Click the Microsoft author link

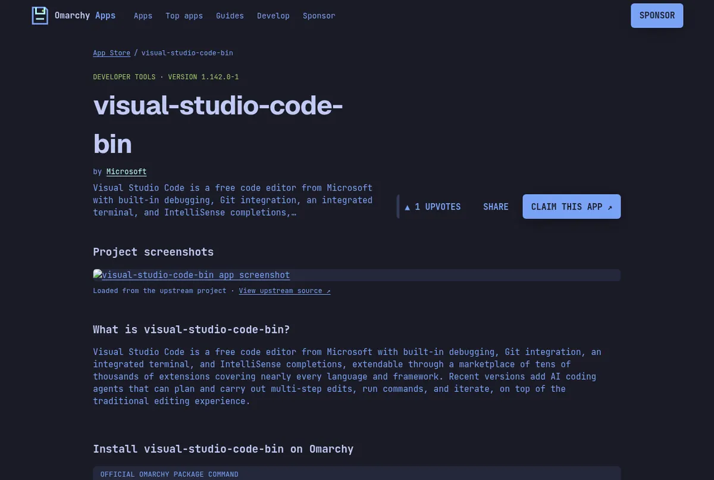tap(126, 172)
